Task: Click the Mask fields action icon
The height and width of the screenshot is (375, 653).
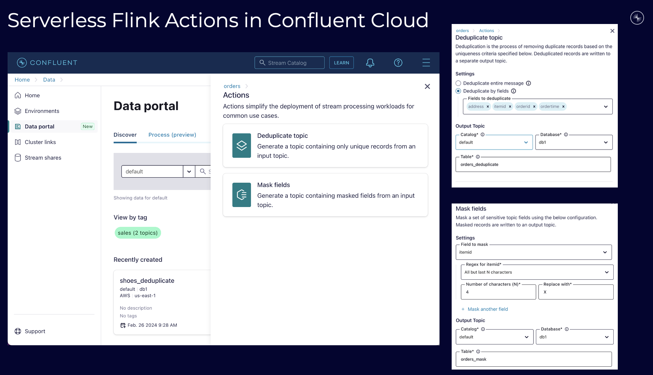Action: click(x=241, y=195)
